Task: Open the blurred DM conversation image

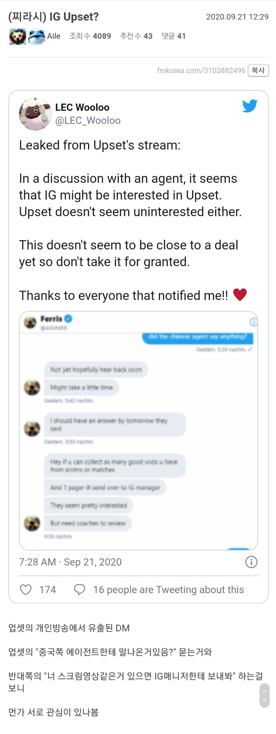Action: 139,431
